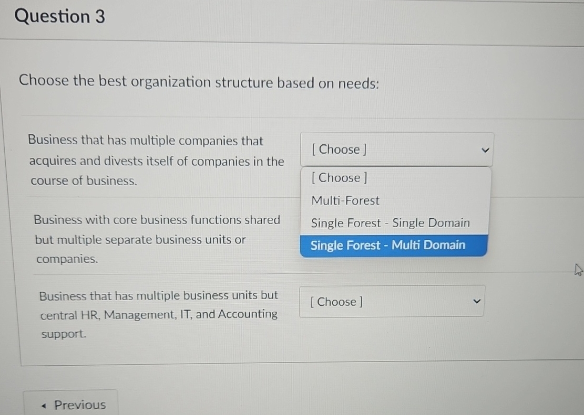
Task: Select Single Forest - Single Domain option
Action: (390, 223)
